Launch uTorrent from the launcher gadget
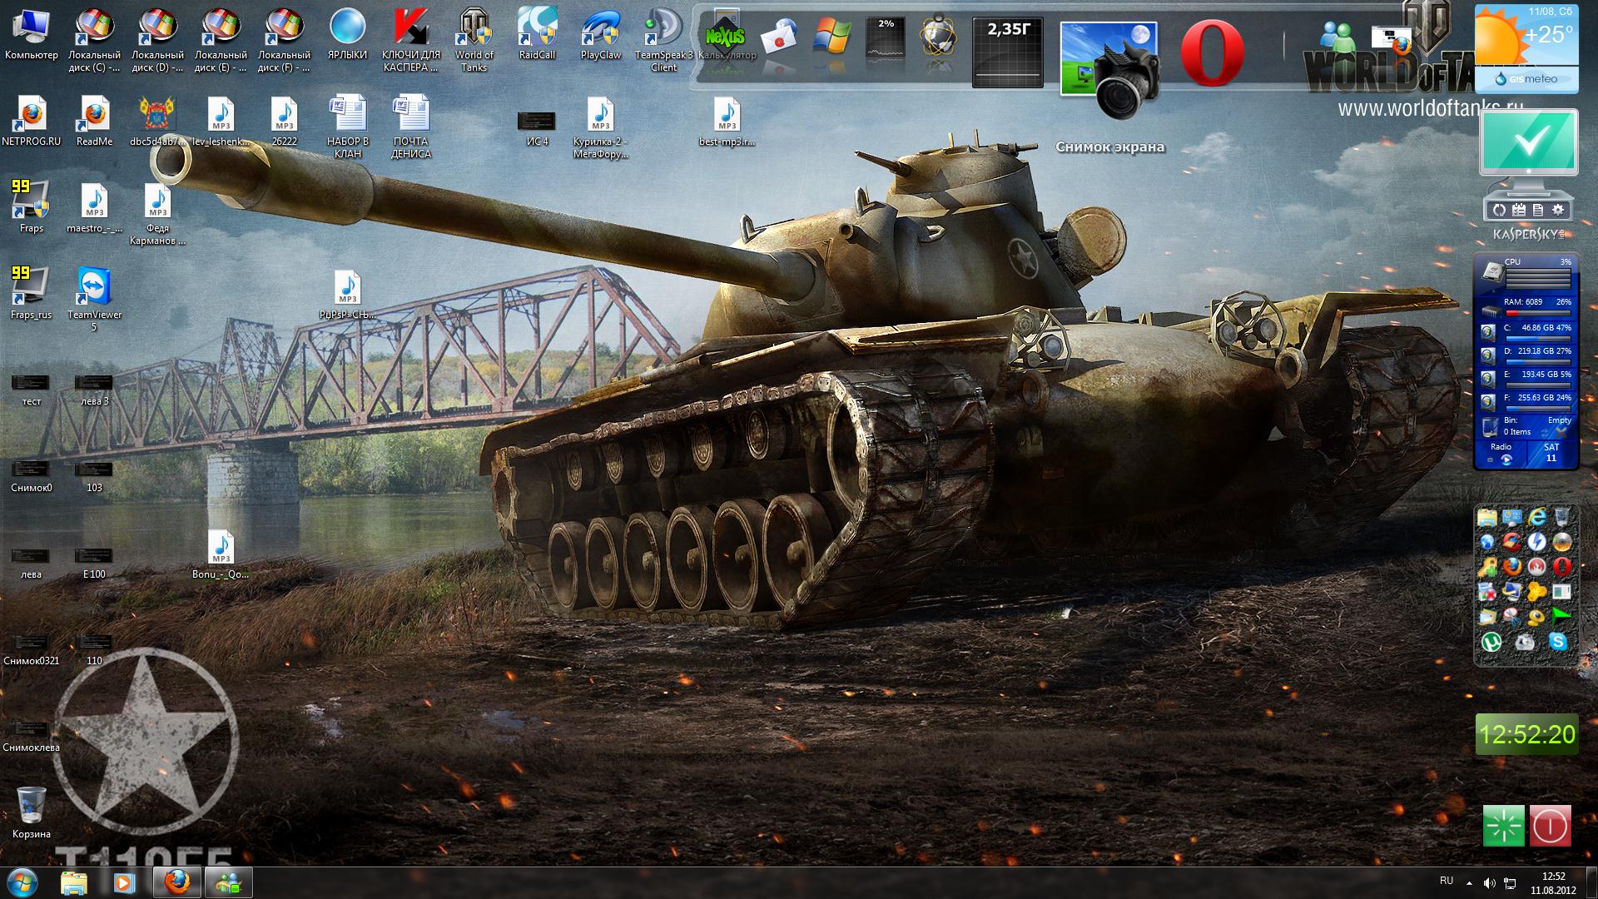The height and width of the screenshot is (899, 1598). click(1490, 642)
